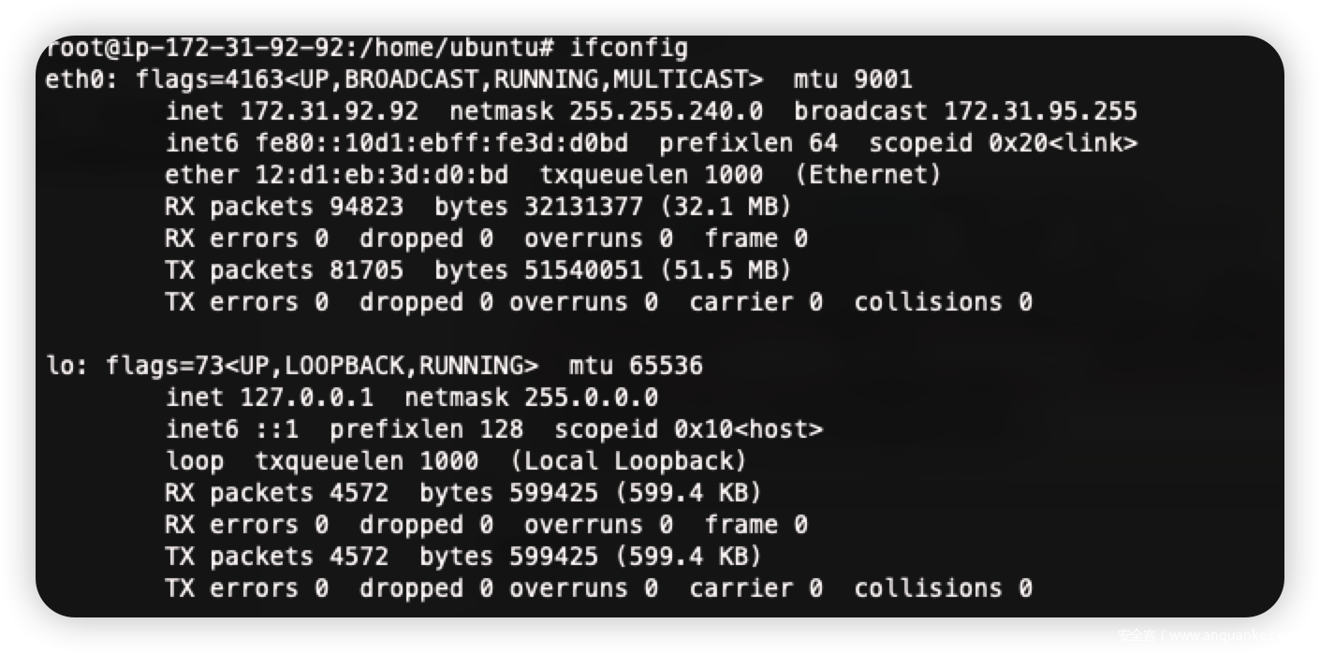Click the ifconfig command in the prompt
Screen dimensions: 1320x653
[x=628, y=49]
